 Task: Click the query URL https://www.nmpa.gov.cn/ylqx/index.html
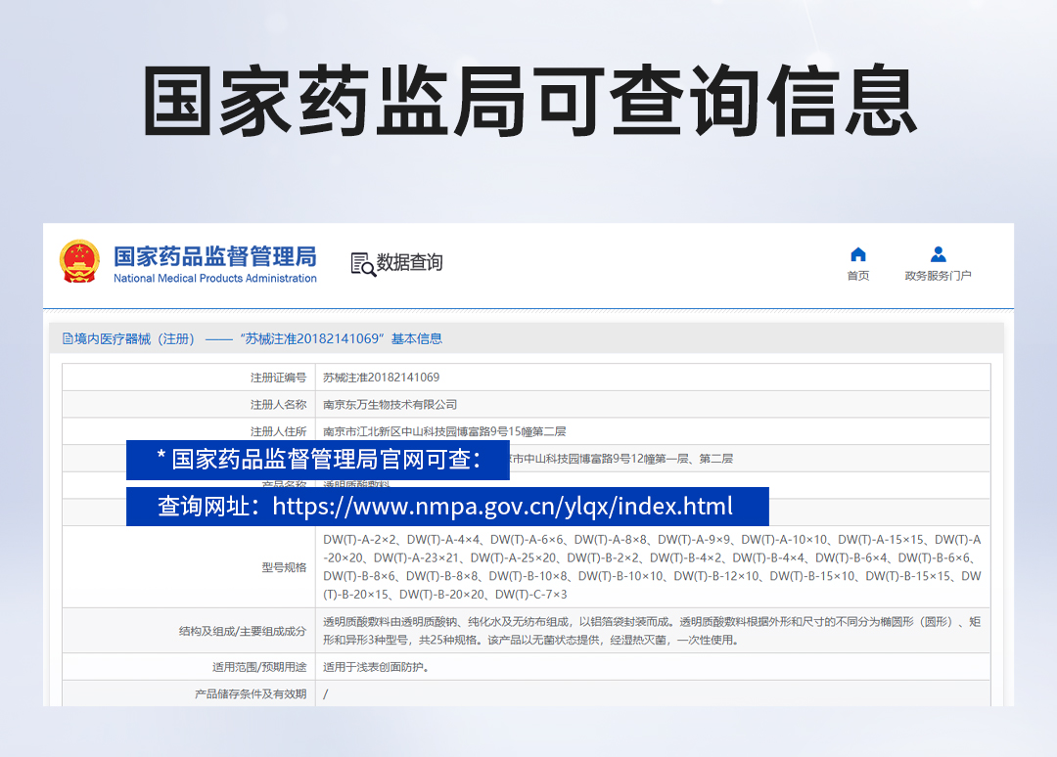[502, 507]
